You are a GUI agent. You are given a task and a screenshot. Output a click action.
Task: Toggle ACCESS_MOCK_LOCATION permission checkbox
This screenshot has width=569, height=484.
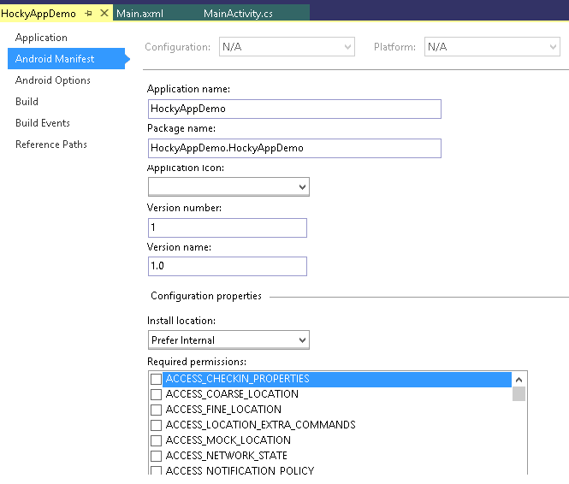[x=156, y=440]
